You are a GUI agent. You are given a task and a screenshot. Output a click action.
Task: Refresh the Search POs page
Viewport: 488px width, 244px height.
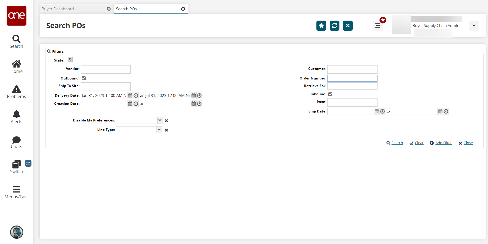(x=334, y=26)
